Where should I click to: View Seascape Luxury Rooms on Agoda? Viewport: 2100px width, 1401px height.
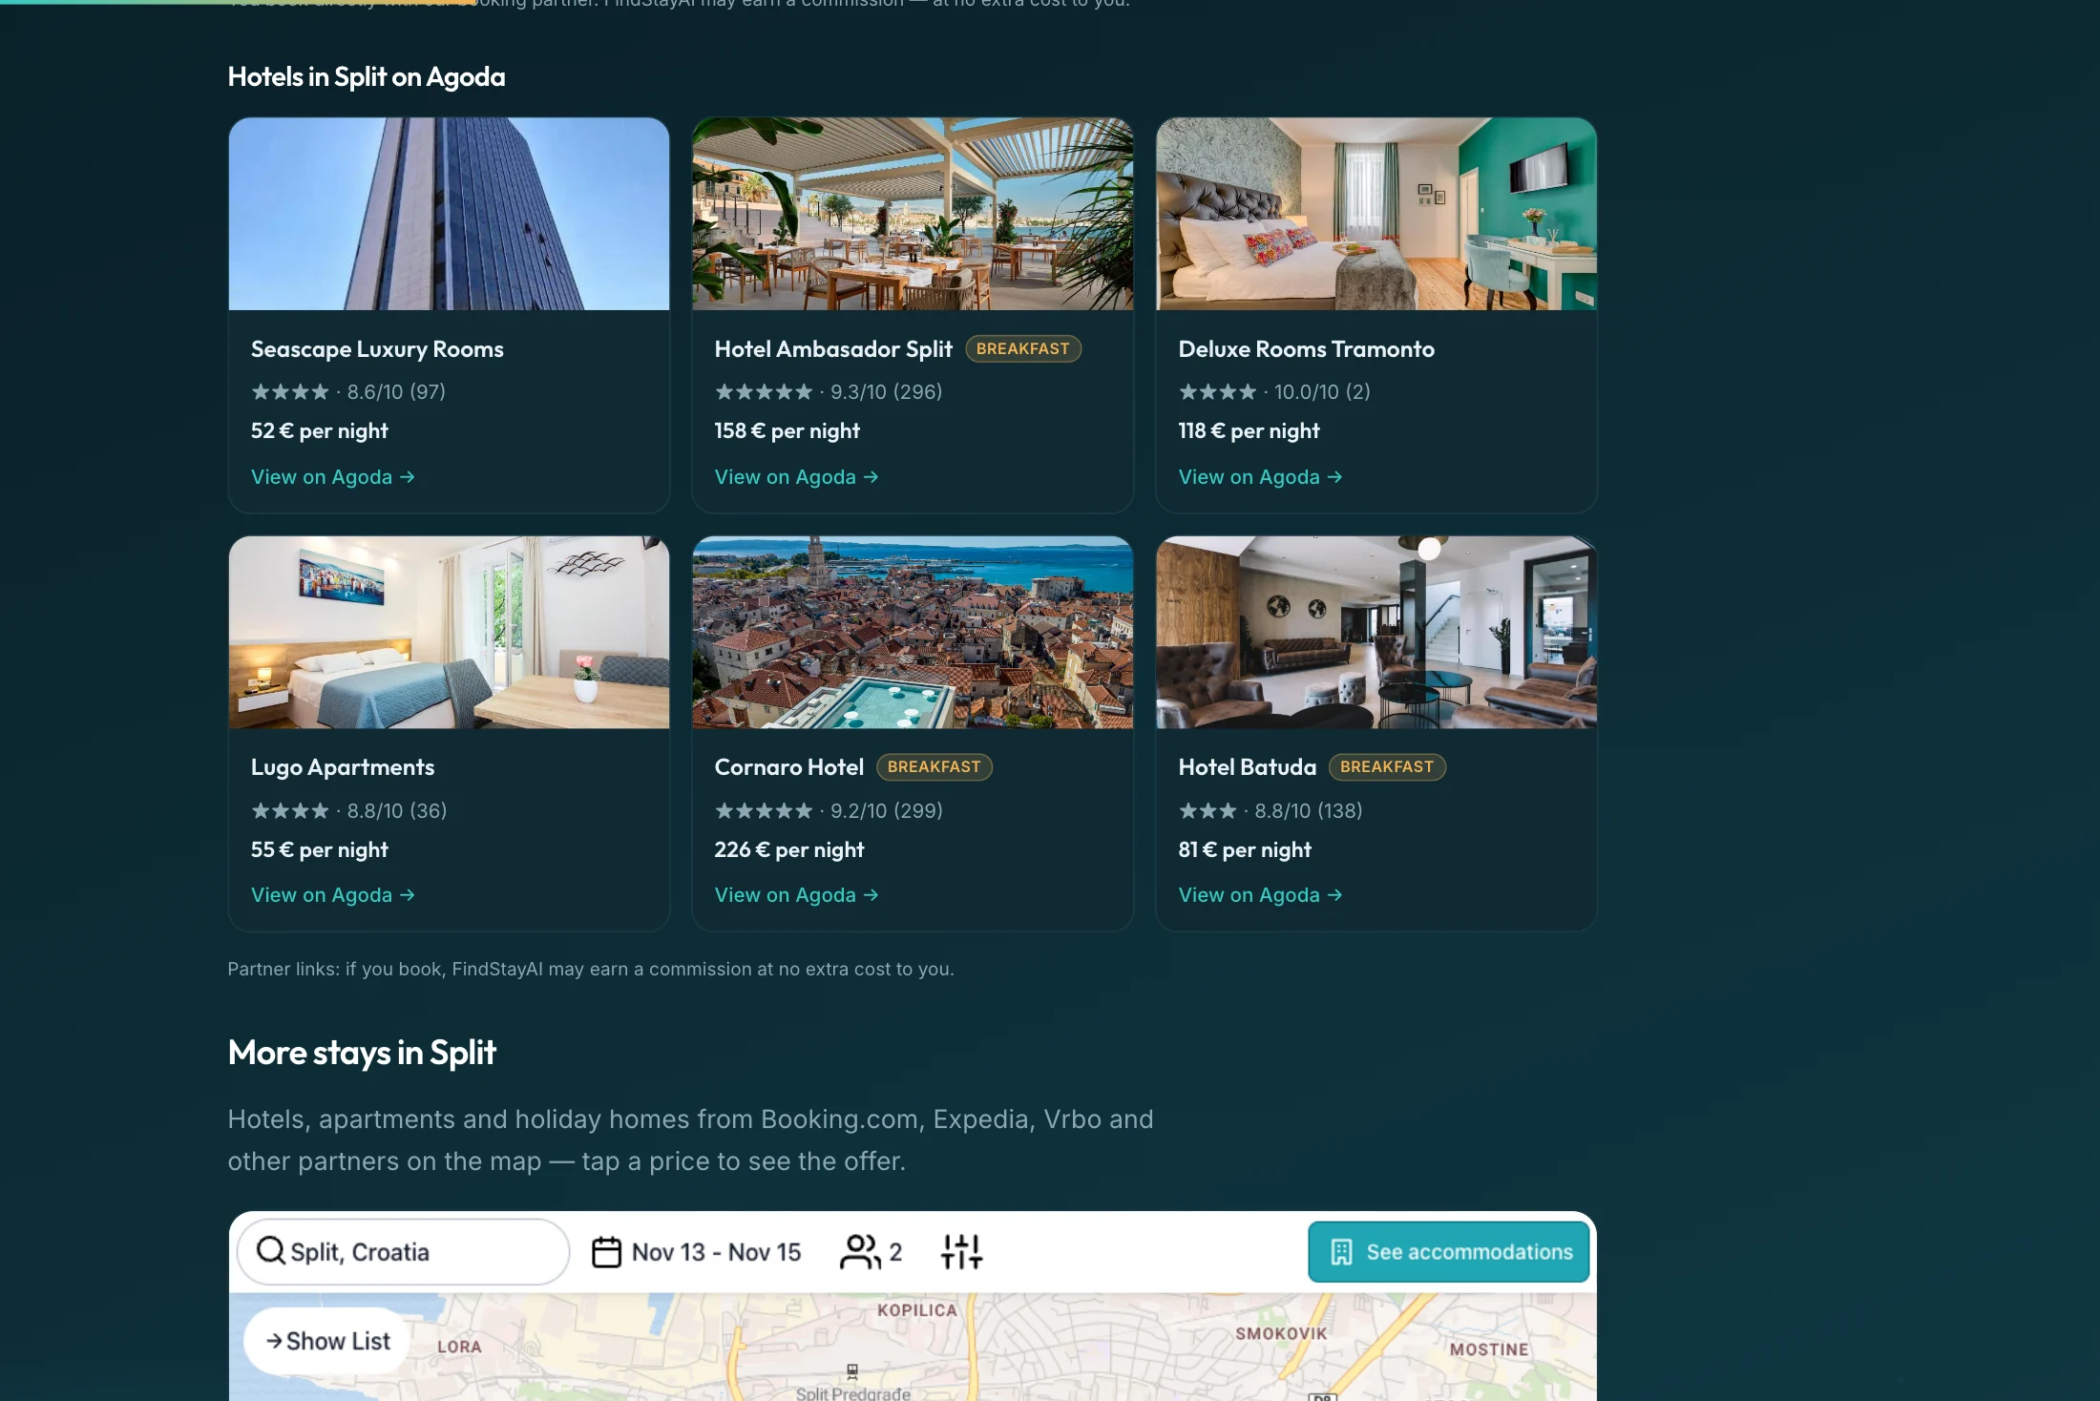click(332, 476)
